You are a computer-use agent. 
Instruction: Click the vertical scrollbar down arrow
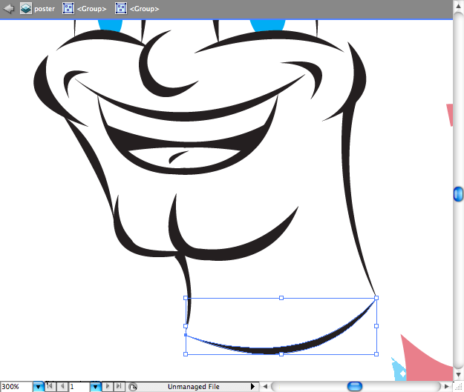[x=458, y=374]
